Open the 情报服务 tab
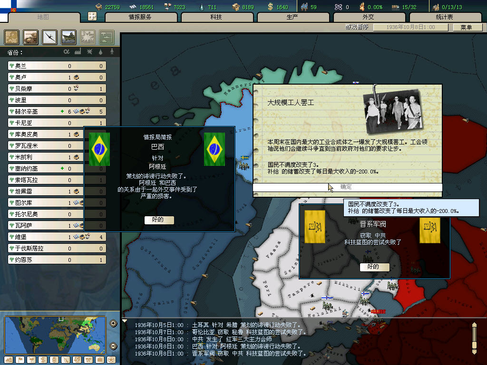The width and height of the screenshot is (487, 365). (x=140, y=17)
